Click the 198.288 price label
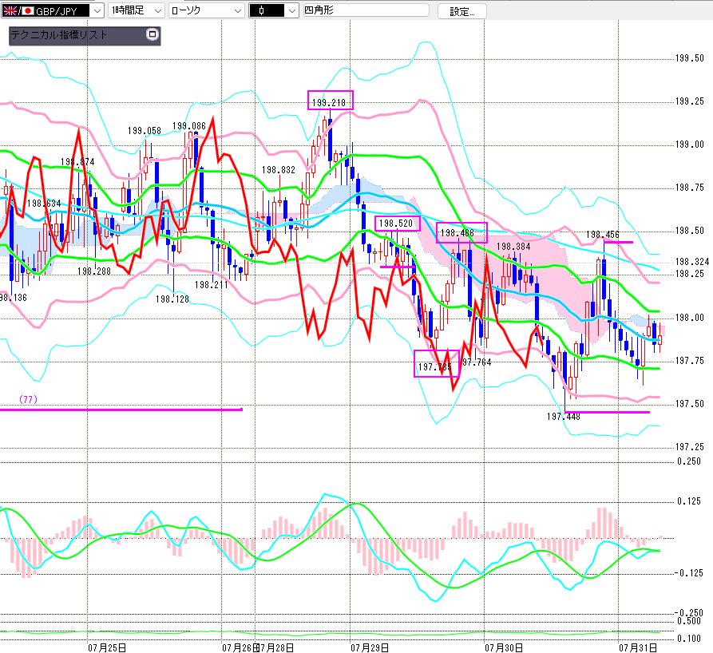The image size is (713, 653). point(94,271)
